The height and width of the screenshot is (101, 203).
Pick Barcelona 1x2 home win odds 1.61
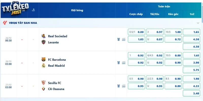tap(192, 55)
